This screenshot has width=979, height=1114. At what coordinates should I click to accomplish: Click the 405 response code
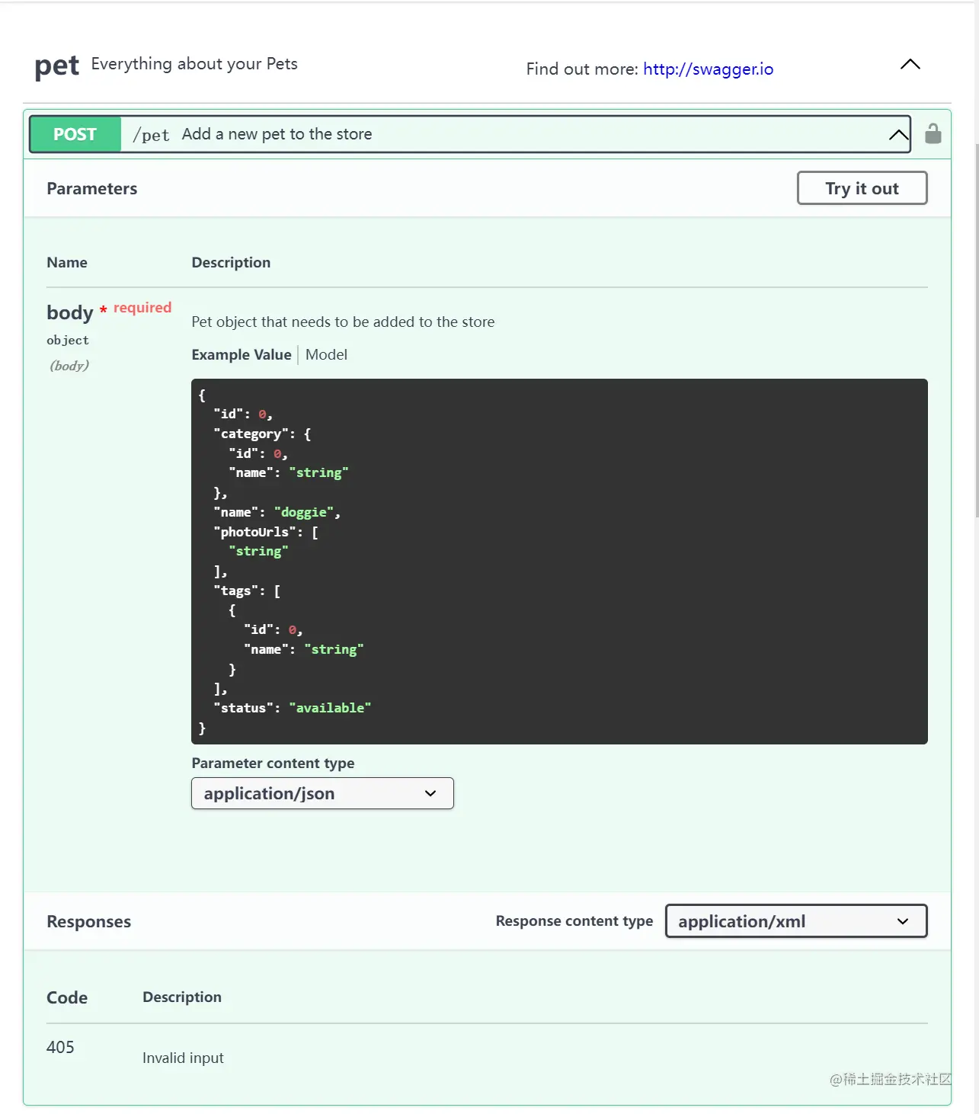(x=60, y=1047)
